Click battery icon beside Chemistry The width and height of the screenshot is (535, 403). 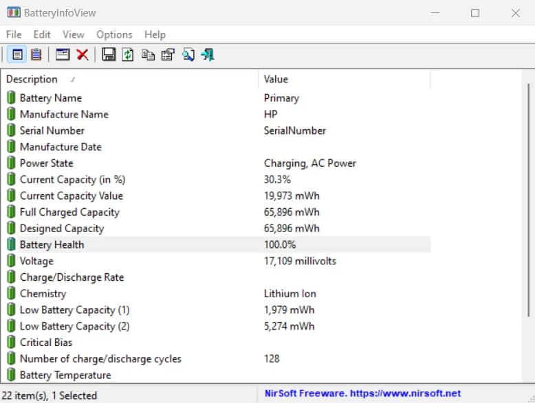pos(11,293)
